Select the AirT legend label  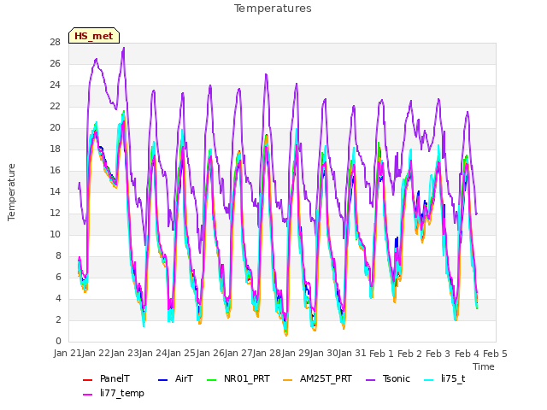(x=185, y=379)
